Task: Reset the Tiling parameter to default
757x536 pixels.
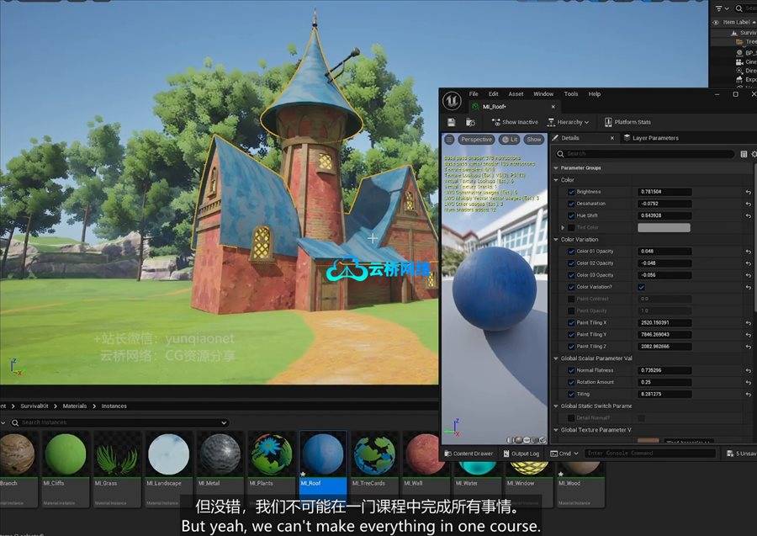Action: [x=748, y=394]
